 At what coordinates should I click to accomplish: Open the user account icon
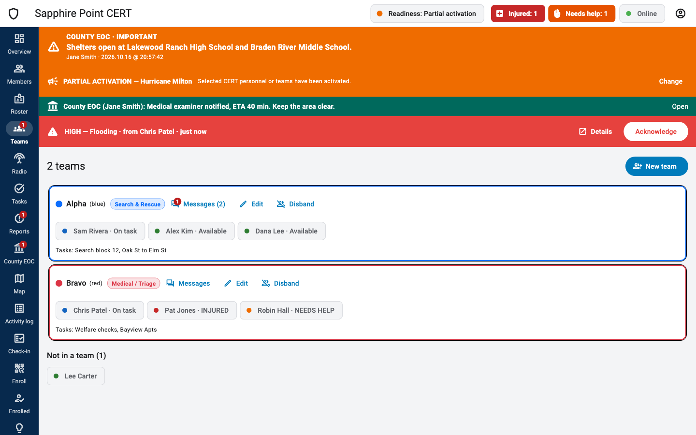681,14
